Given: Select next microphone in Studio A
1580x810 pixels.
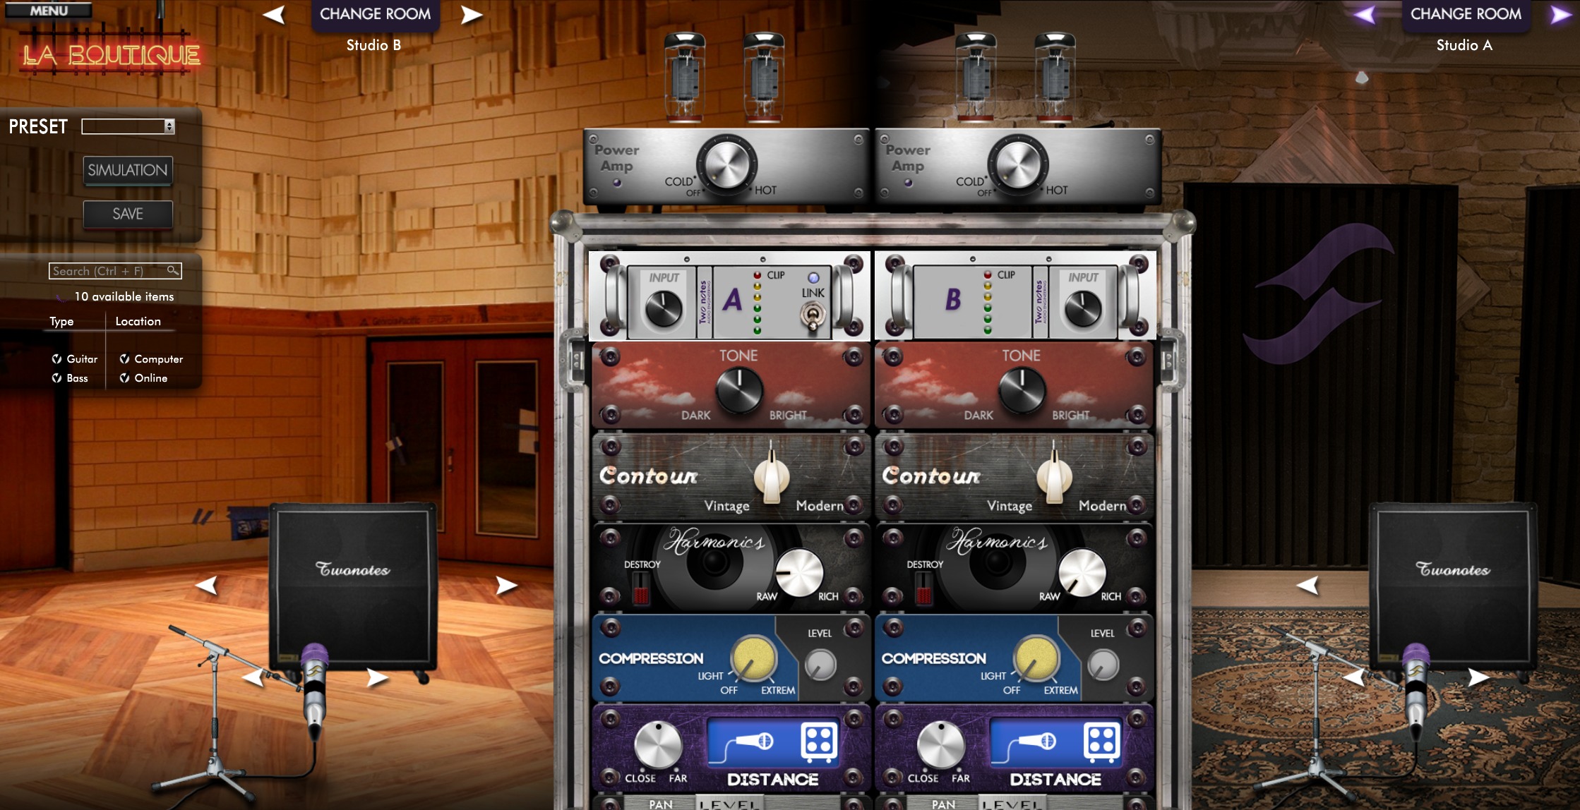Looking at the screenshot, I should pos(1478,677).
